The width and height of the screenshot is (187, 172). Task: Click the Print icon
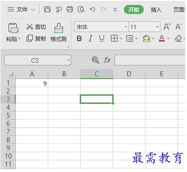click(x=70, y=9)
